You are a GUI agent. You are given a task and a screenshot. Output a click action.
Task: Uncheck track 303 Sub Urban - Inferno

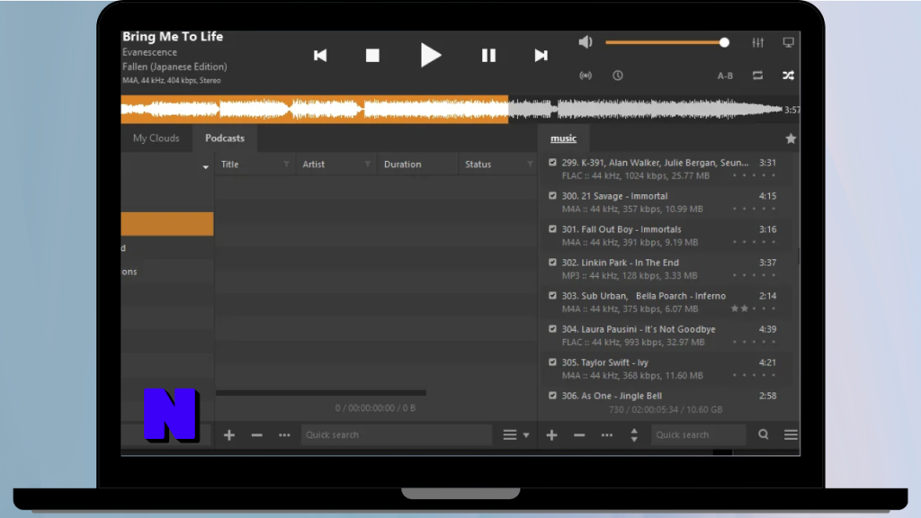pyautogui.click(x=552, y=295)
